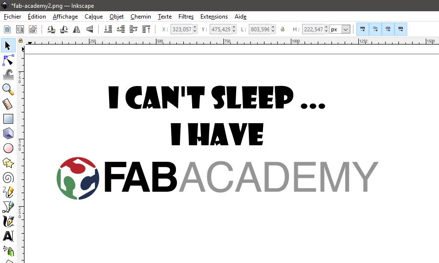
Task: Raise selection one step
Action: click(133, 29)
